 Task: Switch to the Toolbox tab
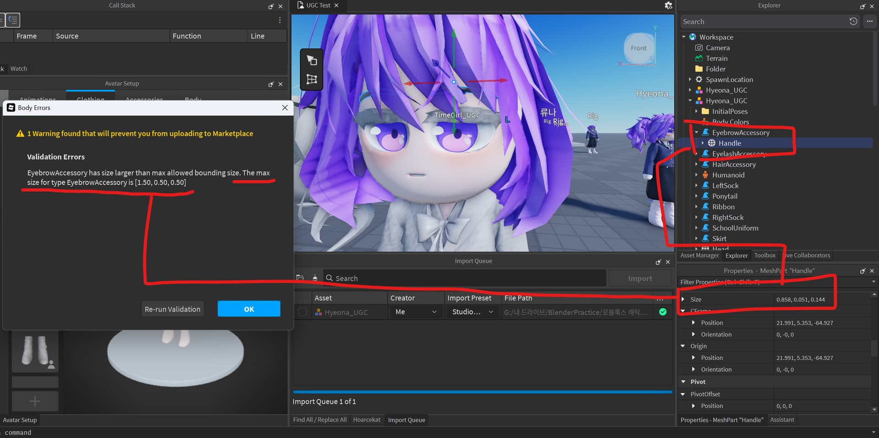[765, 255]
